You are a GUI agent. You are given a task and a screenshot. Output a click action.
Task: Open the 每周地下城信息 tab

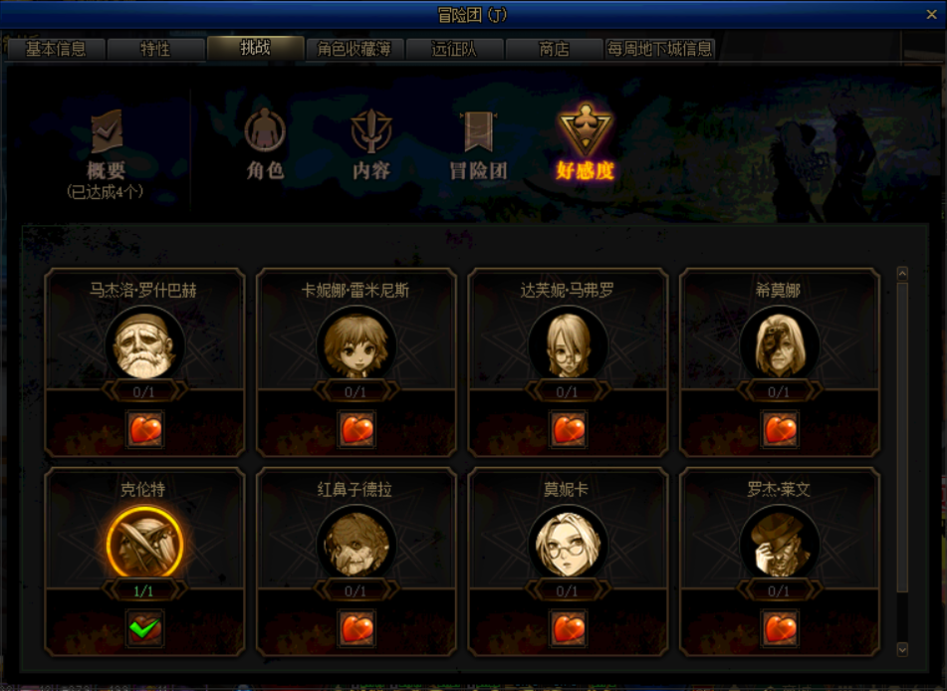tap(659, 49)
